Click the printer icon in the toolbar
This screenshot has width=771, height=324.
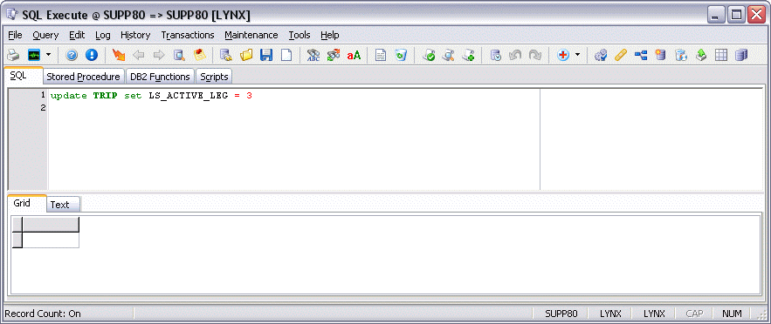(x=14, y=56)
